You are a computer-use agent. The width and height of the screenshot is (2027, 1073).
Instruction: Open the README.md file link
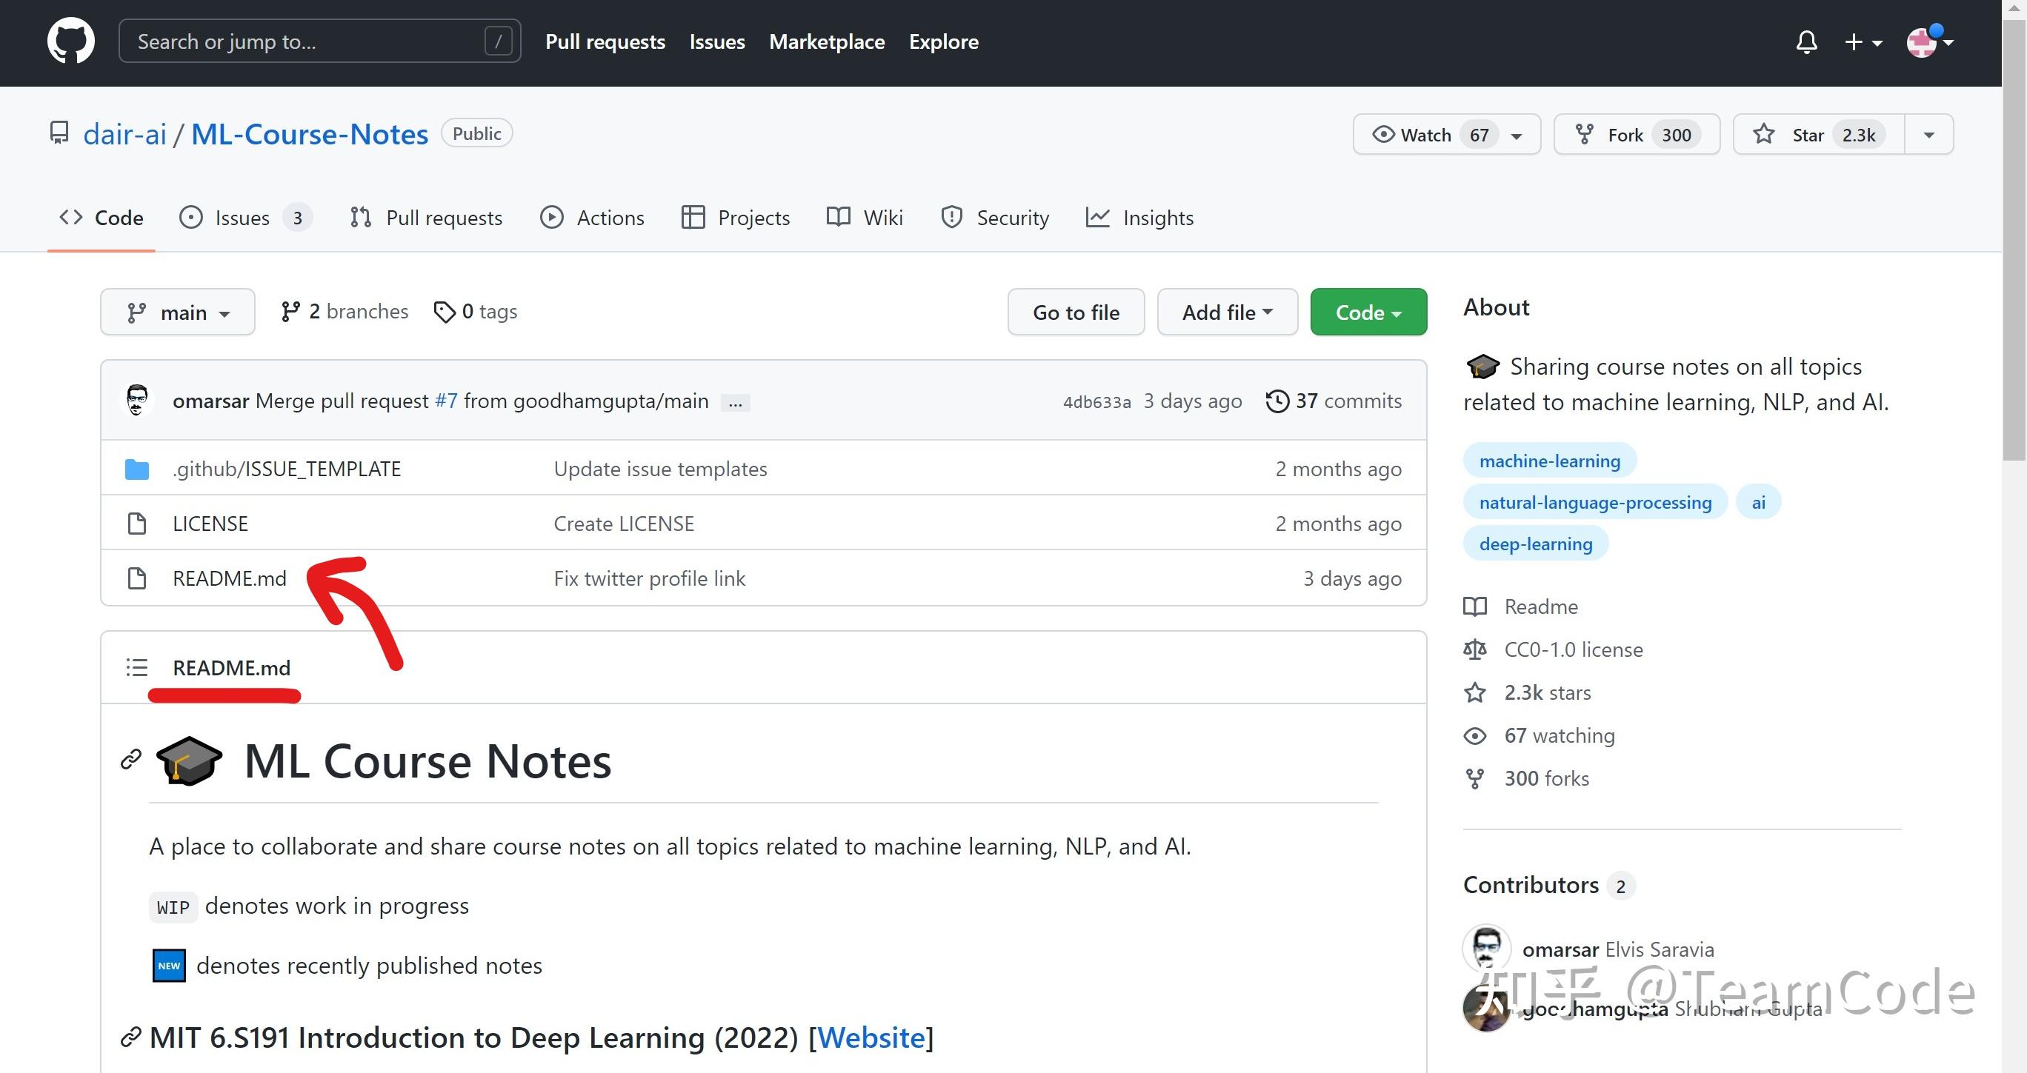(228, 576)
